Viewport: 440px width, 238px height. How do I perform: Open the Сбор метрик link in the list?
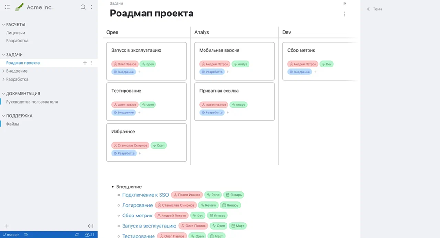tap(137, 216)
